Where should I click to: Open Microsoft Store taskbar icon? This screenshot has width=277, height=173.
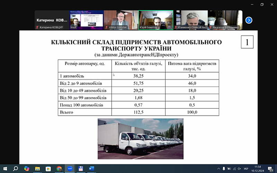click(x=48, y=169)
